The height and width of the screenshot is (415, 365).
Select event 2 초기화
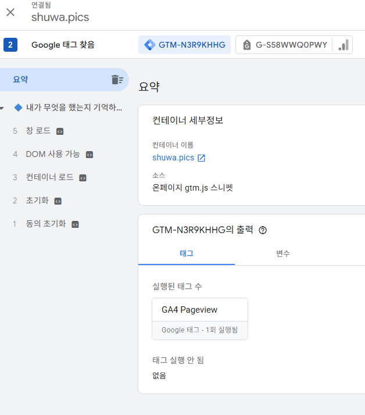(37, 201)
